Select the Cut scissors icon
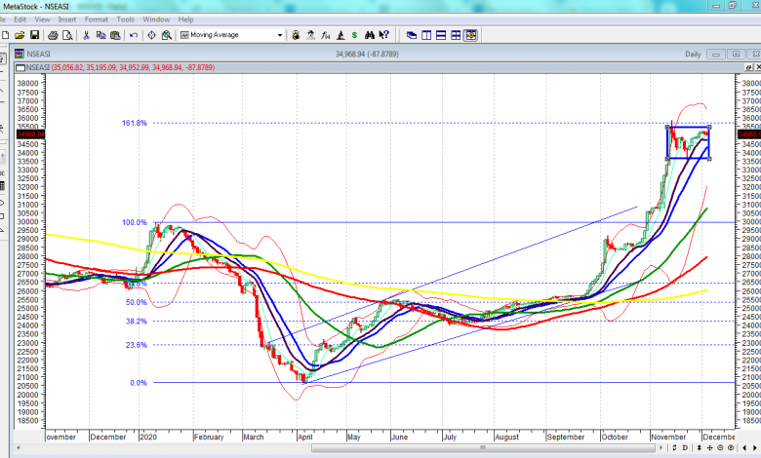This screenshot has width=761, height=458. point(86,35)
